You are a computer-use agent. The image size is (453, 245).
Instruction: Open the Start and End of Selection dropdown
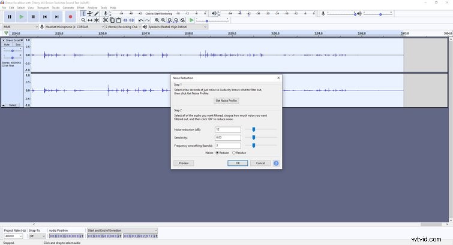(122, 230)
